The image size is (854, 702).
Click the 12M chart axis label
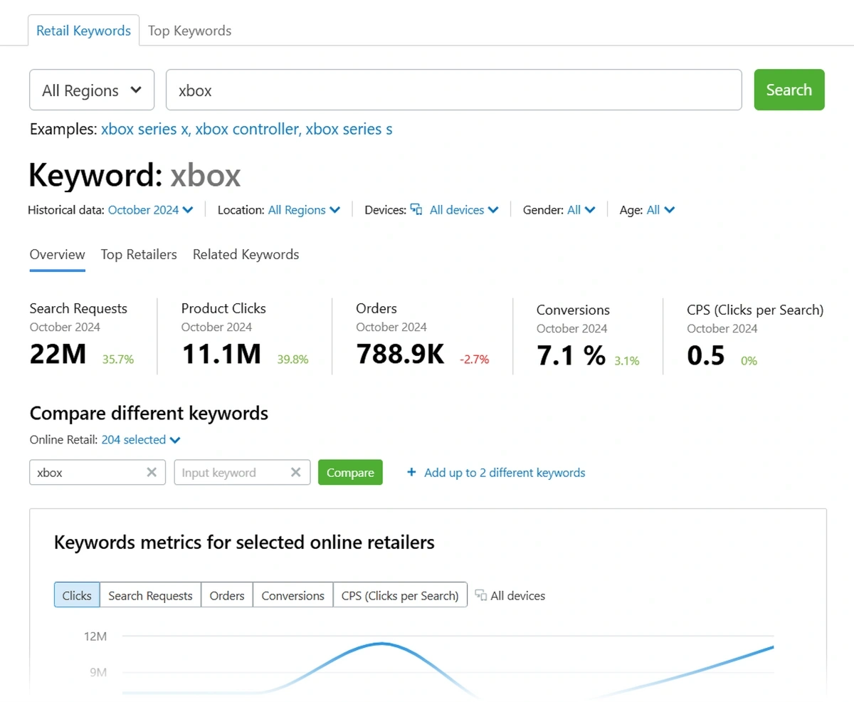click(95, 636)
